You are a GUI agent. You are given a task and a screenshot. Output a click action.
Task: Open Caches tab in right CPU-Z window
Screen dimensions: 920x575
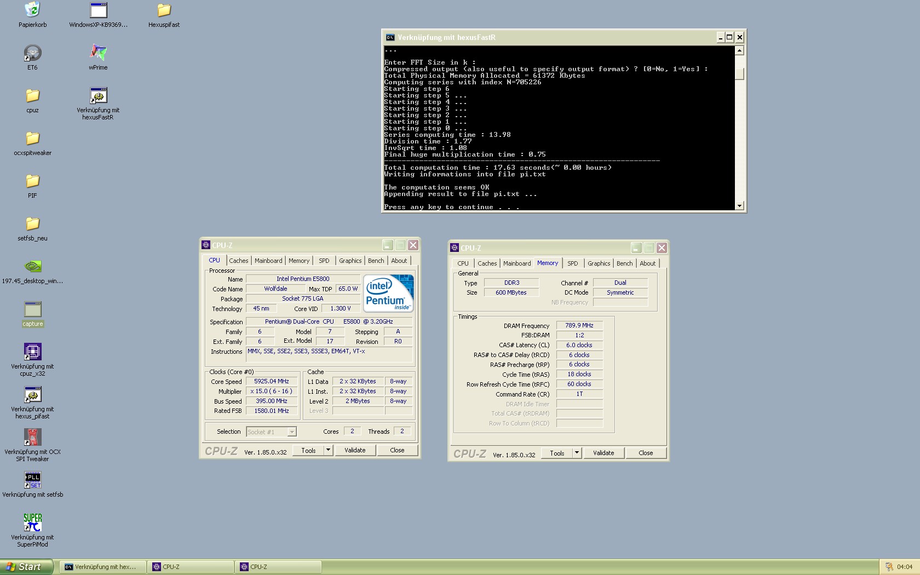point(487,263)
